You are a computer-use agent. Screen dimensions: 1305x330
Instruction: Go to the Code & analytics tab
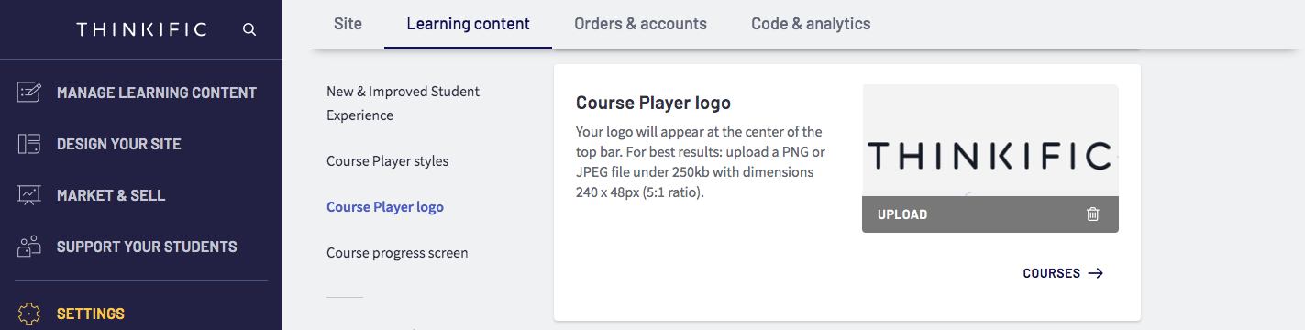(x=811, y=24)
